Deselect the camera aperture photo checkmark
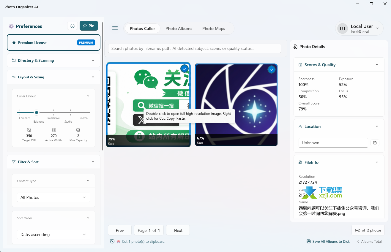 coord(271,69)
